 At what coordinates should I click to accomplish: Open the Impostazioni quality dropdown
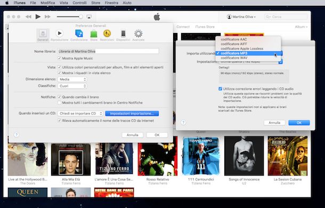pos(250,62)
